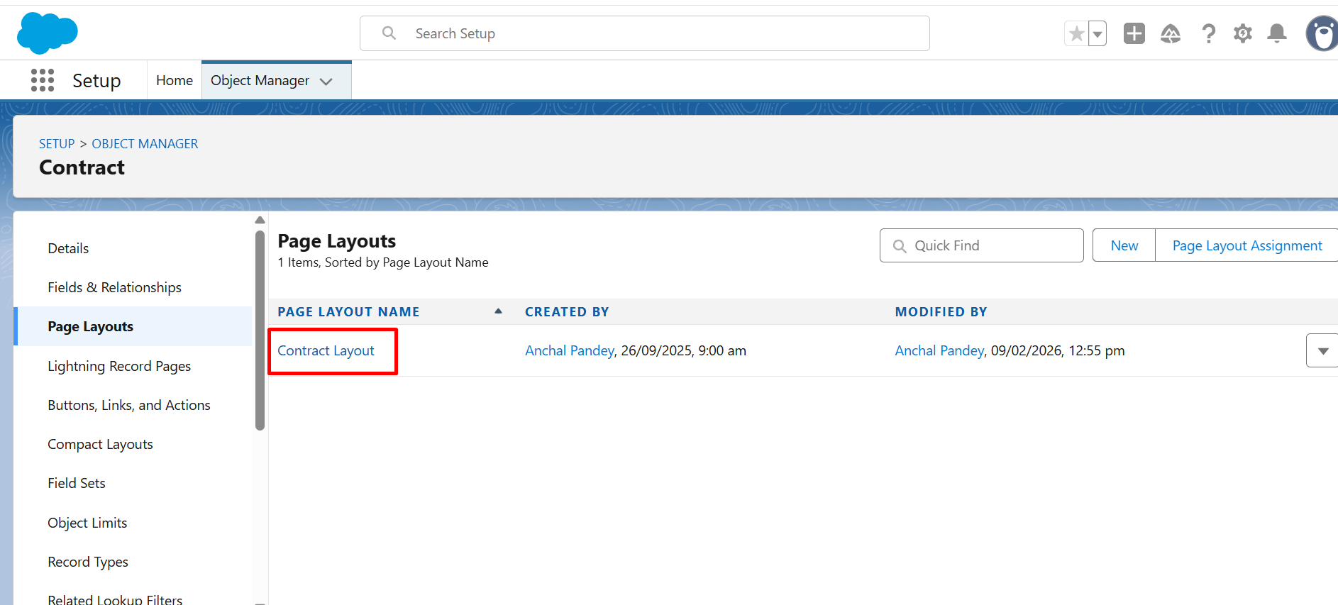Image resolution: width=1338 pixels, height=605 pixels.
Task: Open Lightning Record Pages in the sidebar
Action: click(x=119, y=366)
